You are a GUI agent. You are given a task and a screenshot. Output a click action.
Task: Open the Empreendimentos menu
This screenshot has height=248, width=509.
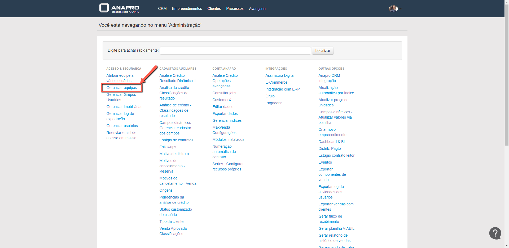tap(187, 9)
